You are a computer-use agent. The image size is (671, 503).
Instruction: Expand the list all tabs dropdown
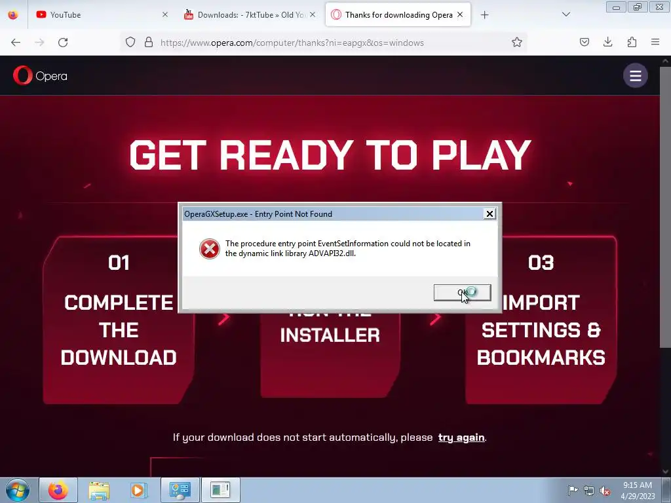click(x=566, y=14)
